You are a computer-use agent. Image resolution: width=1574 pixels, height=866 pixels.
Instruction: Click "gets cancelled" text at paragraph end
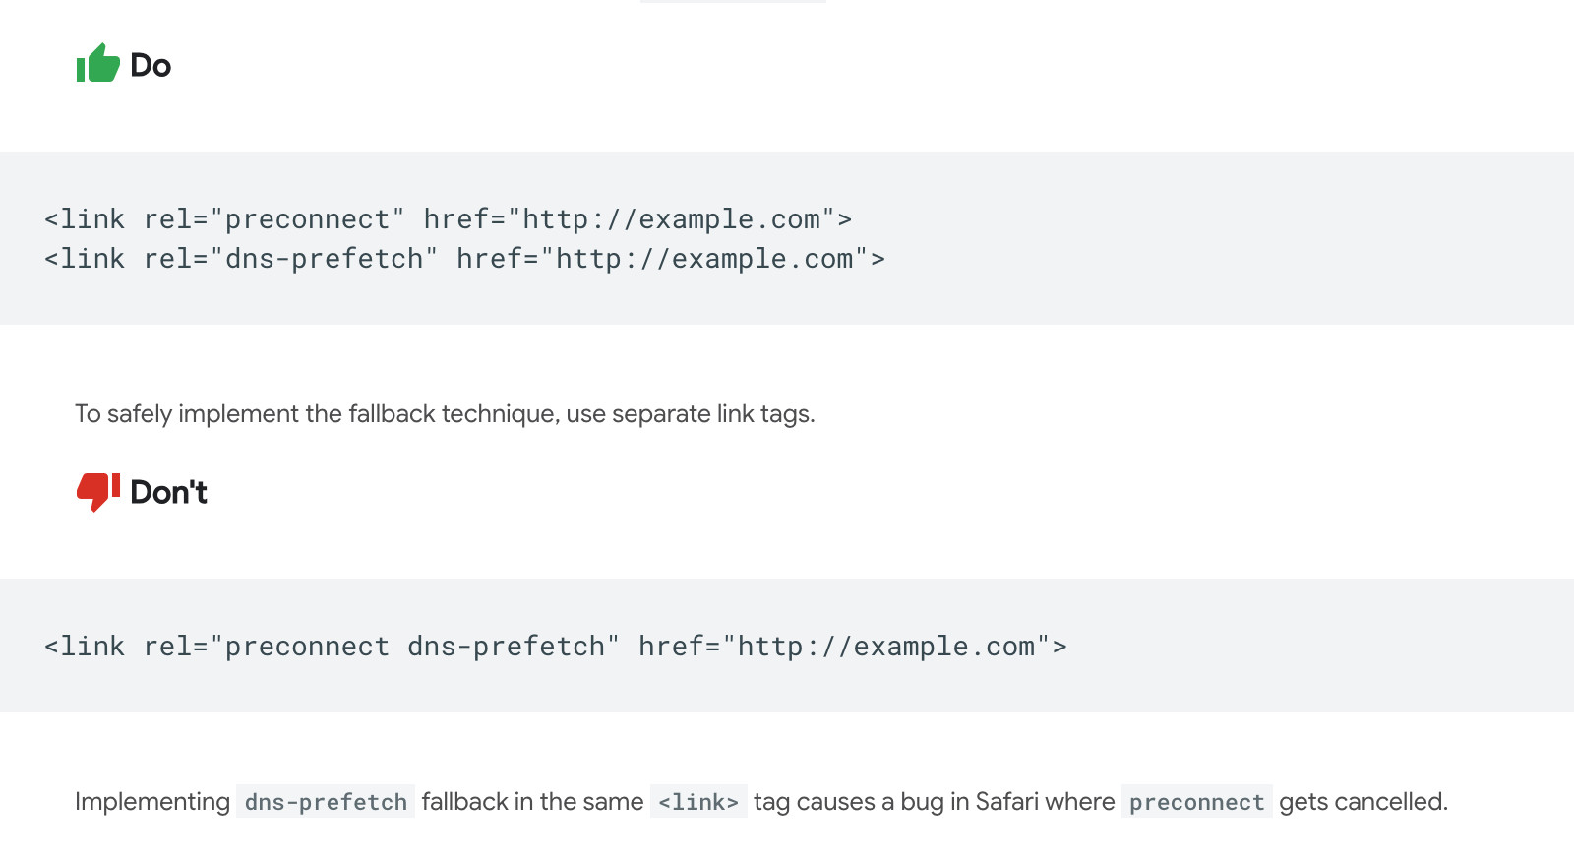1363,802
